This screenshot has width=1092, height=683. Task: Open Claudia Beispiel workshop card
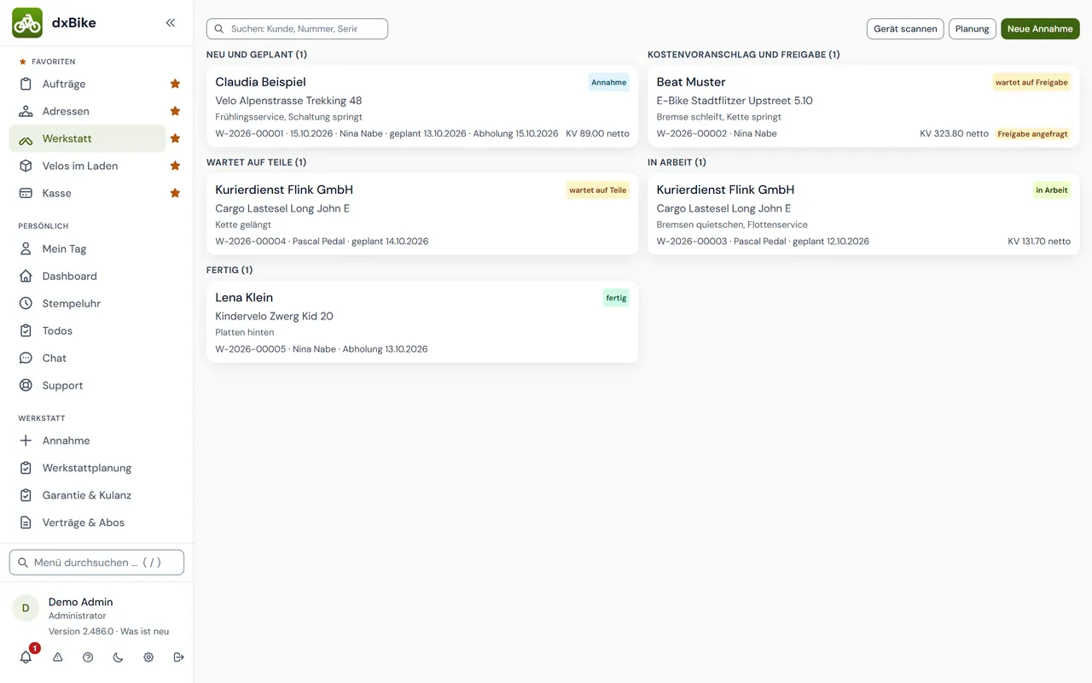point(422,107)
